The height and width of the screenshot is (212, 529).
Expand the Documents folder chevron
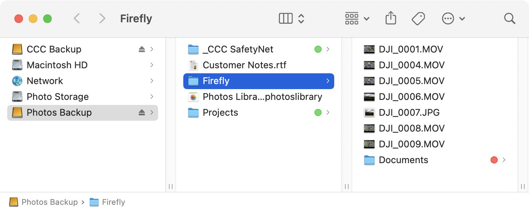pyautogui.click(x=504, y=160)
